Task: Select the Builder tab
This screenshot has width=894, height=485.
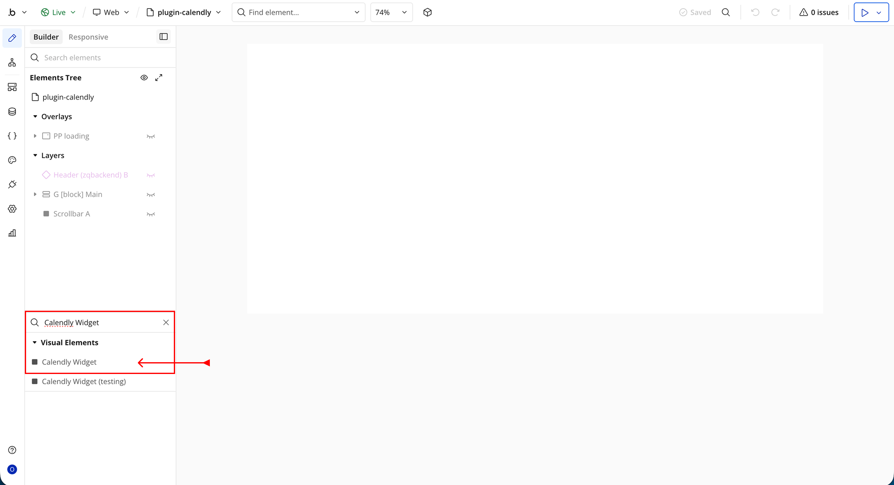Action: pos(46,37)
